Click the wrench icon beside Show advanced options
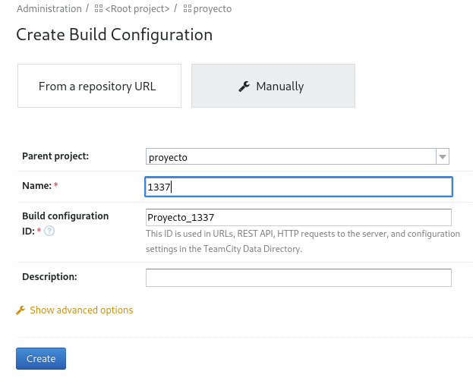The image size is (473, 381). [20, 310]
